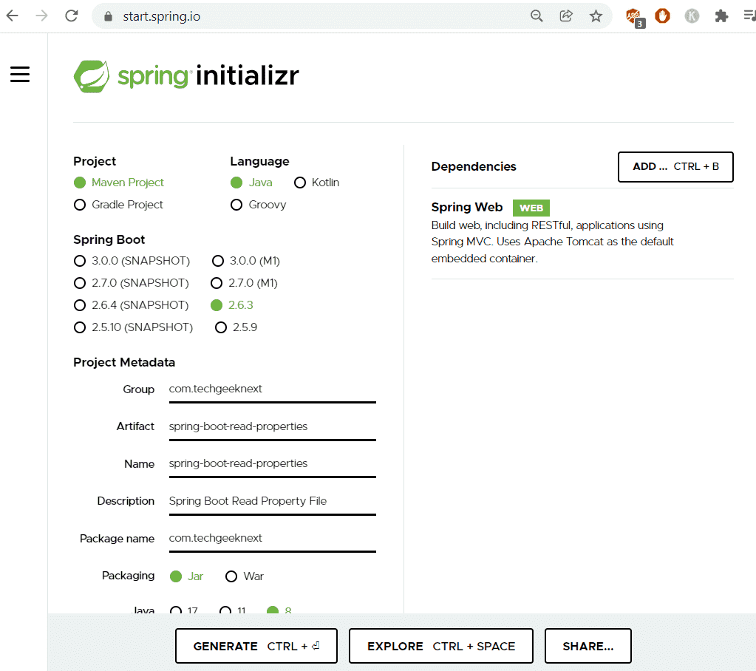
Task: Go back to the previous page
Action: point(12,16)
